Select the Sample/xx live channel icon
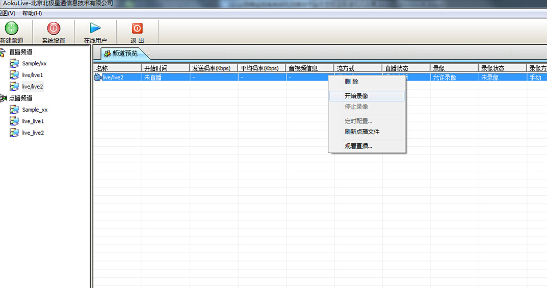The image size is (547, 288). (14, 64)
